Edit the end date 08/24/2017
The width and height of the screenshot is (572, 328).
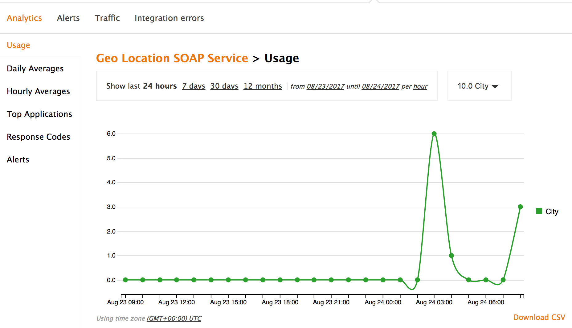click(381, 86)
